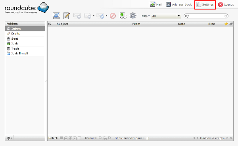Click the red Delete message icon
238x146 pixels.
pyautogui.click(x=113, y=16)
